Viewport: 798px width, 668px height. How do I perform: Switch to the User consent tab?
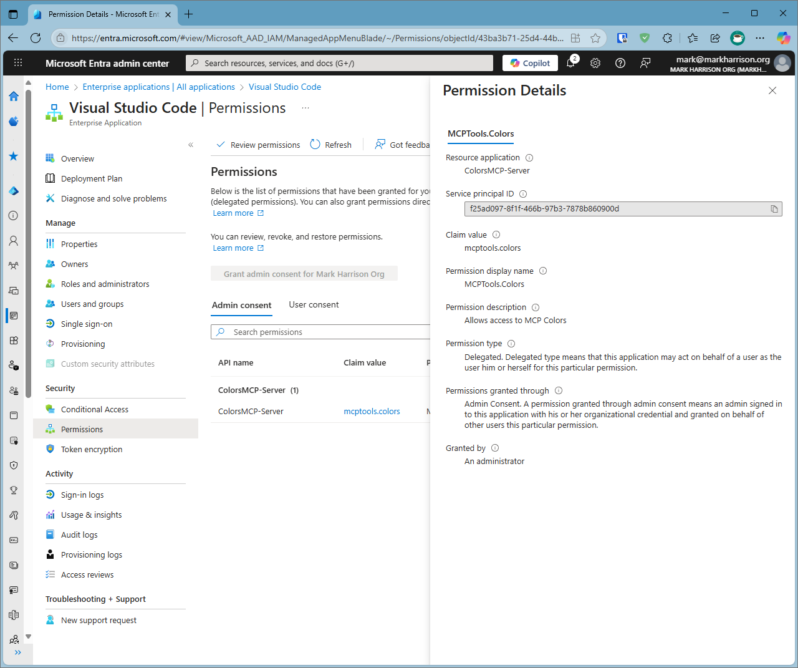314,304
